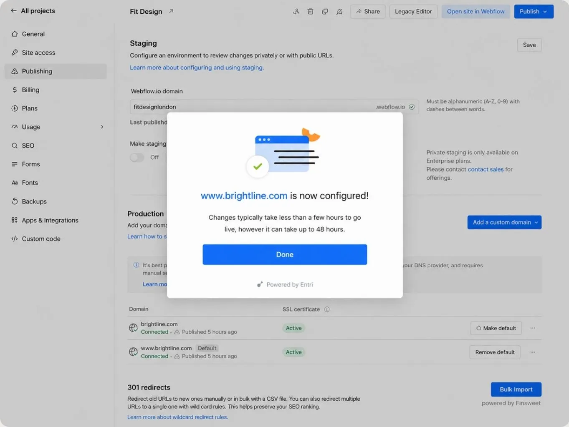Open the Forms section
The width and height of the screenshot is (569, 427).
[x=56, y=164]
